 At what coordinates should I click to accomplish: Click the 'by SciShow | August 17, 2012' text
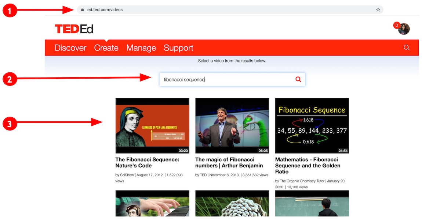pos(139,175)
